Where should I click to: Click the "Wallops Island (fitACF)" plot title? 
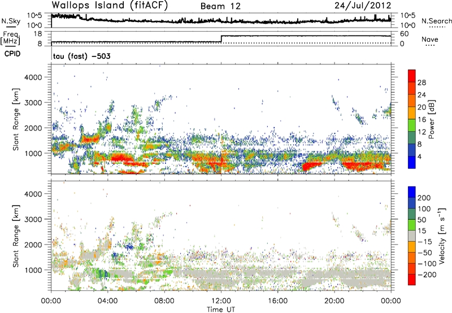[110, 5]
